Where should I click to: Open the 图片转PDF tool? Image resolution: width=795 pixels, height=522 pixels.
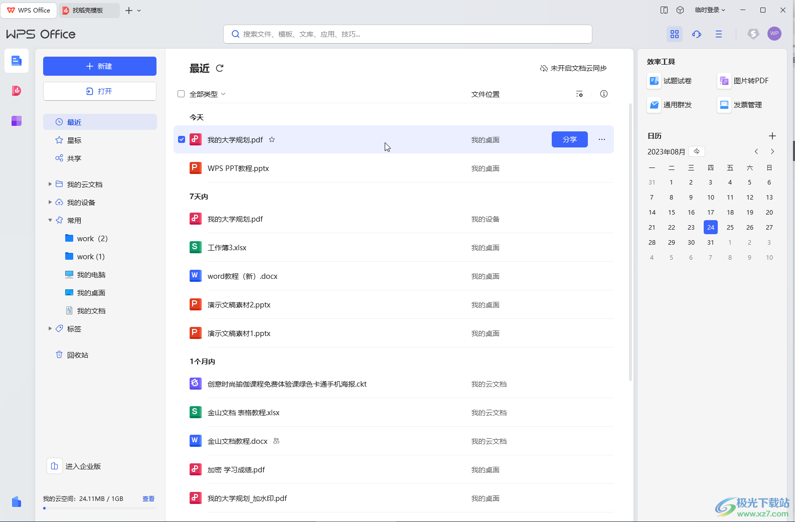(x=743, y=81)
